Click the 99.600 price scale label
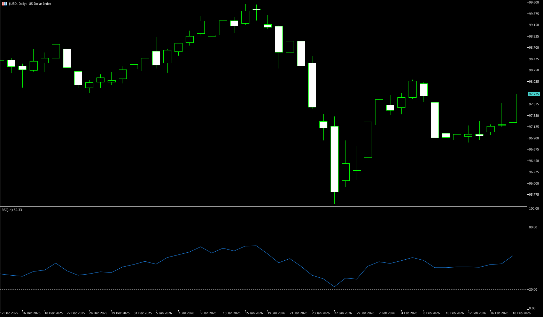Screen dimensions: 543x317 click(x=534, y=2)
